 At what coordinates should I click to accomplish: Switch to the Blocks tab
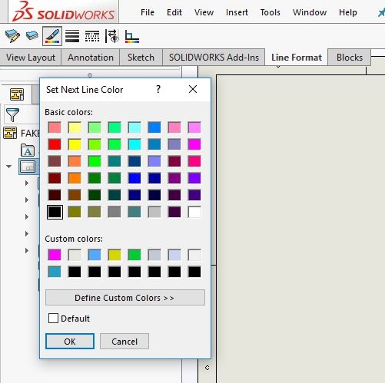point(350,58)
